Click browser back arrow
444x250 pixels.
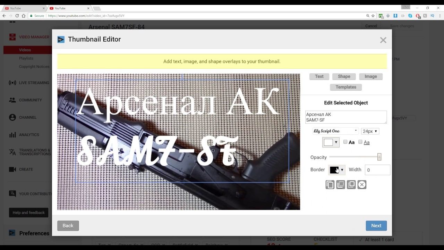pyautogui.click(x=4, y=16)
